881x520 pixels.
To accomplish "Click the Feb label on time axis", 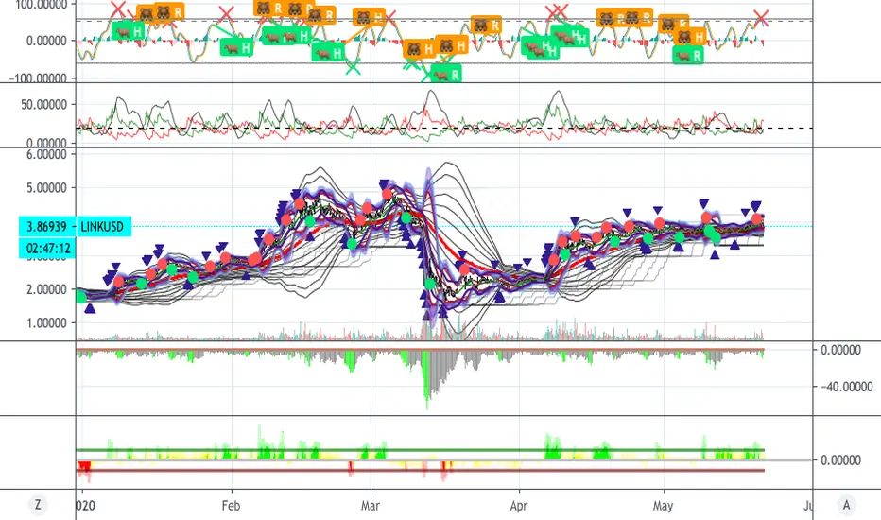I will 231,506.
